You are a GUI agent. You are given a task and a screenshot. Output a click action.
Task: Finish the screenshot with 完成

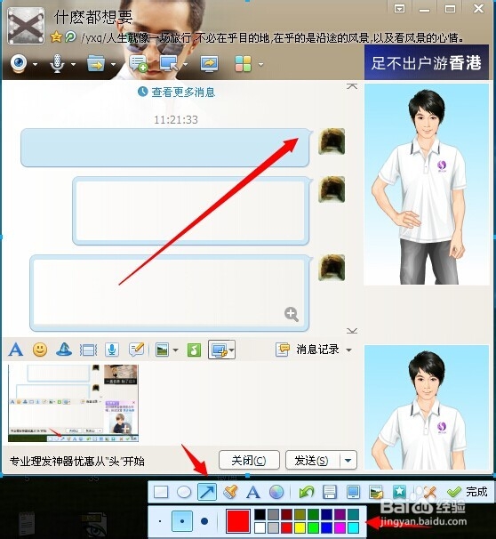pyautogui.click(x=468, y=492)
